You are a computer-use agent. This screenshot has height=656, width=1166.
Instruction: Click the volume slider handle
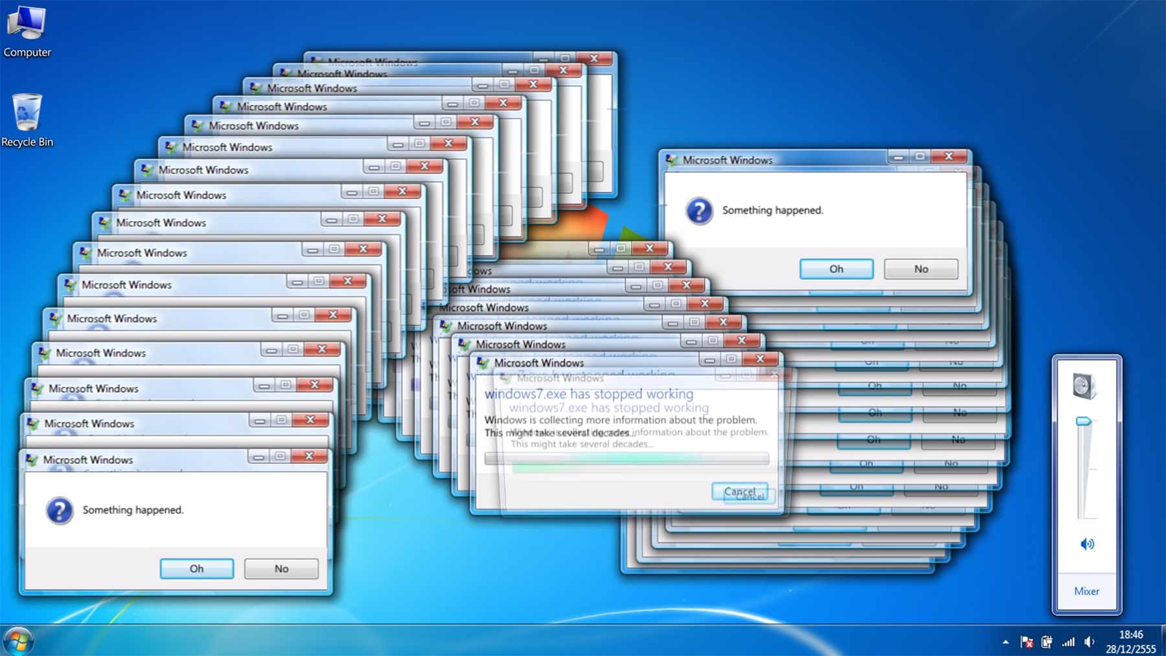tap(1084, 421)
